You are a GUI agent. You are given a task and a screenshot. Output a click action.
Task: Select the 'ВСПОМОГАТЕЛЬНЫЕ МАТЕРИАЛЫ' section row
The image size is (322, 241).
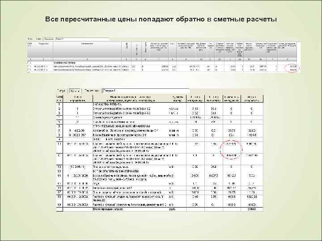(116, 171)
